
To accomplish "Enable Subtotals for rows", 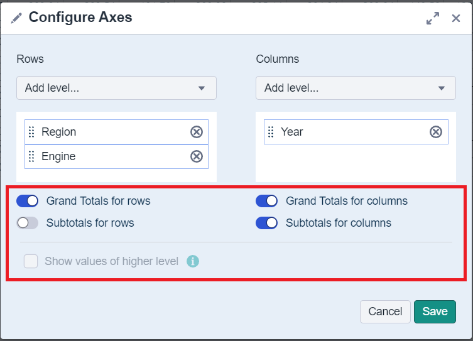I will tap(28, 222).
